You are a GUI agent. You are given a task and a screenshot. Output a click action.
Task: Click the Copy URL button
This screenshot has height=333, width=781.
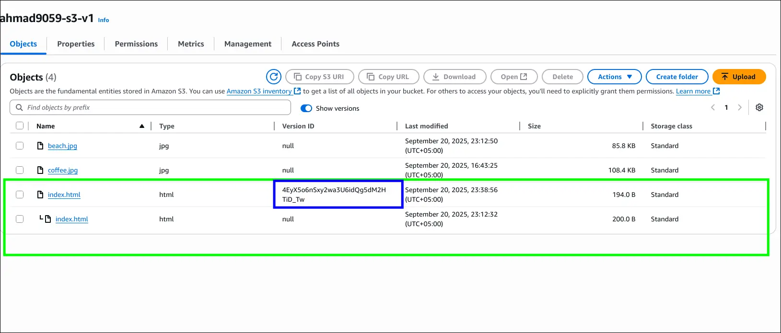tap(388, 77)
